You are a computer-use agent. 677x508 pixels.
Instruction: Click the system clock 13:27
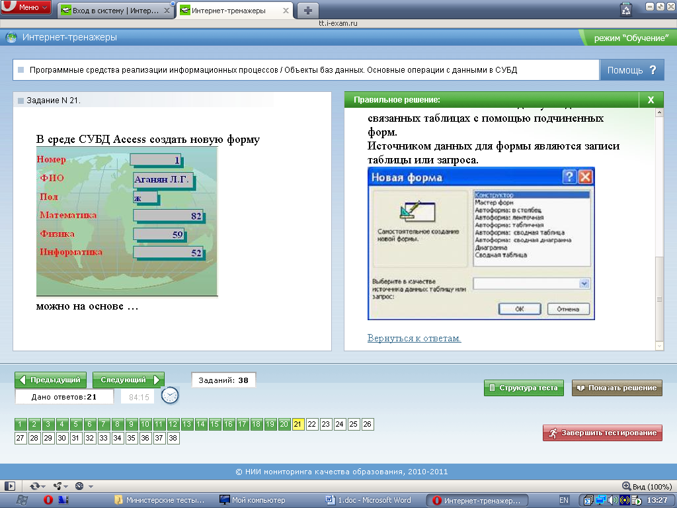pyautogui.click(x=657, y=500)
